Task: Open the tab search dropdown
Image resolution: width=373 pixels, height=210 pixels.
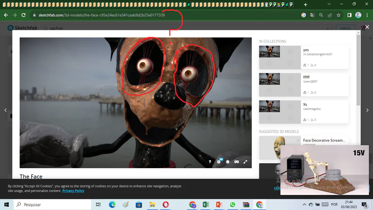Action: (x=329, y=4)
